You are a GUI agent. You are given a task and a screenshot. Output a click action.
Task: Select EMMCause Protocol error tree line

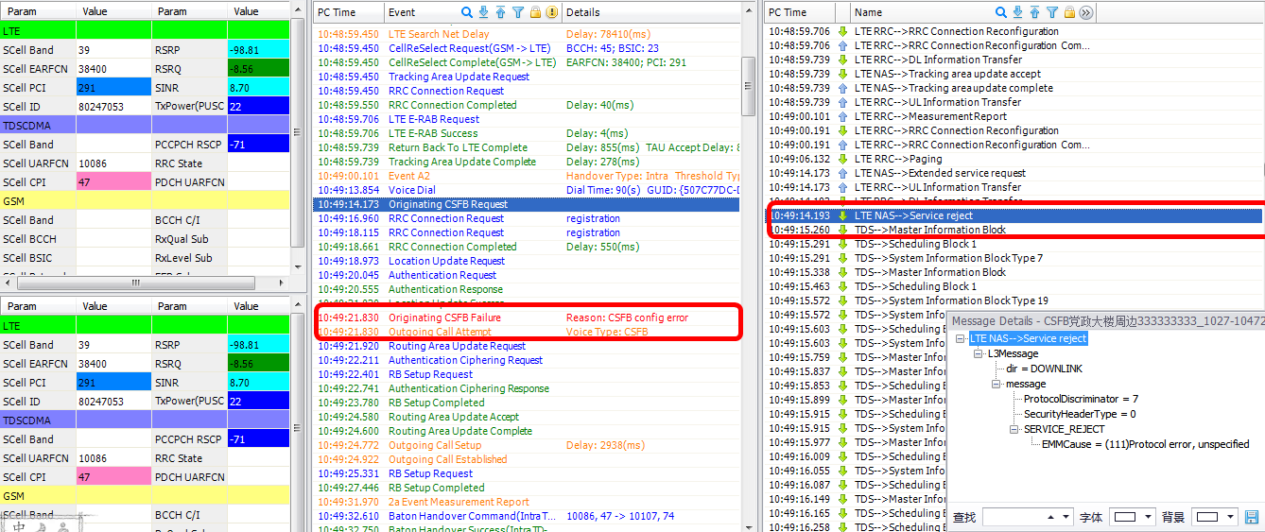pyautogui.click(x=1145, y=444)
